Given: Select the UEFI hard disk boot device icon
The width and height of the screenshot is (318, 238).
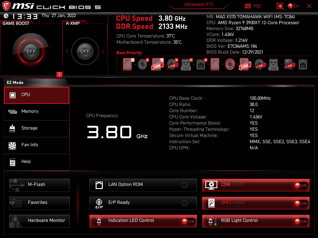Looking at the screenshot, I should pyautogui.click(x=128, y=64).
